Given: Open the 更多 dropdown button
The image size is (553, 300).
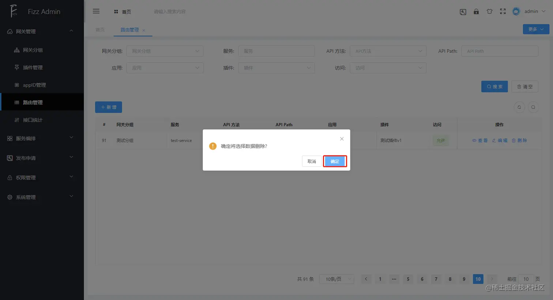Looking at the screenshot, I should (x=536, y=29).
